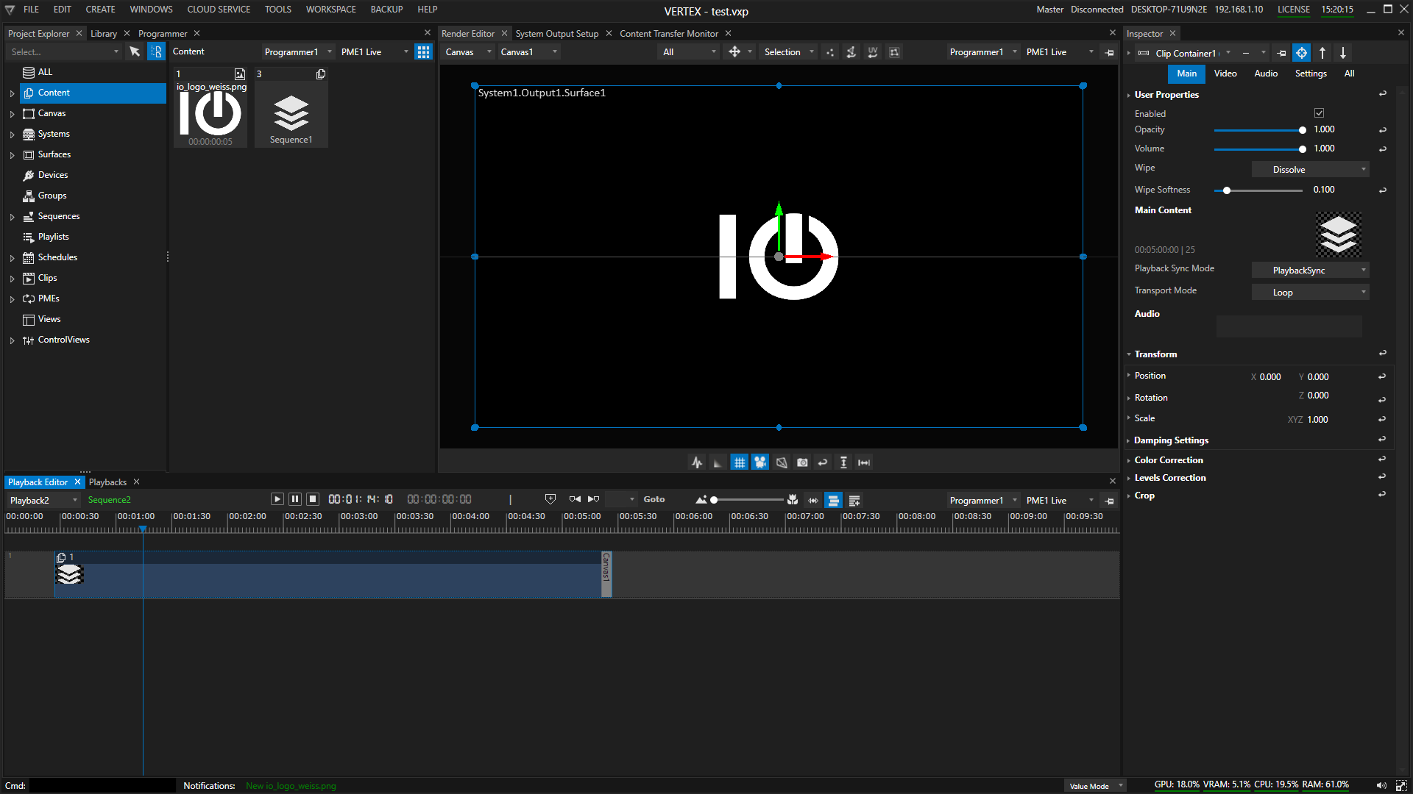Open the Selection dropdown in Render Editor
Image resolution: width=1413 pixels, height=794 pixels.
pos(788,51)
